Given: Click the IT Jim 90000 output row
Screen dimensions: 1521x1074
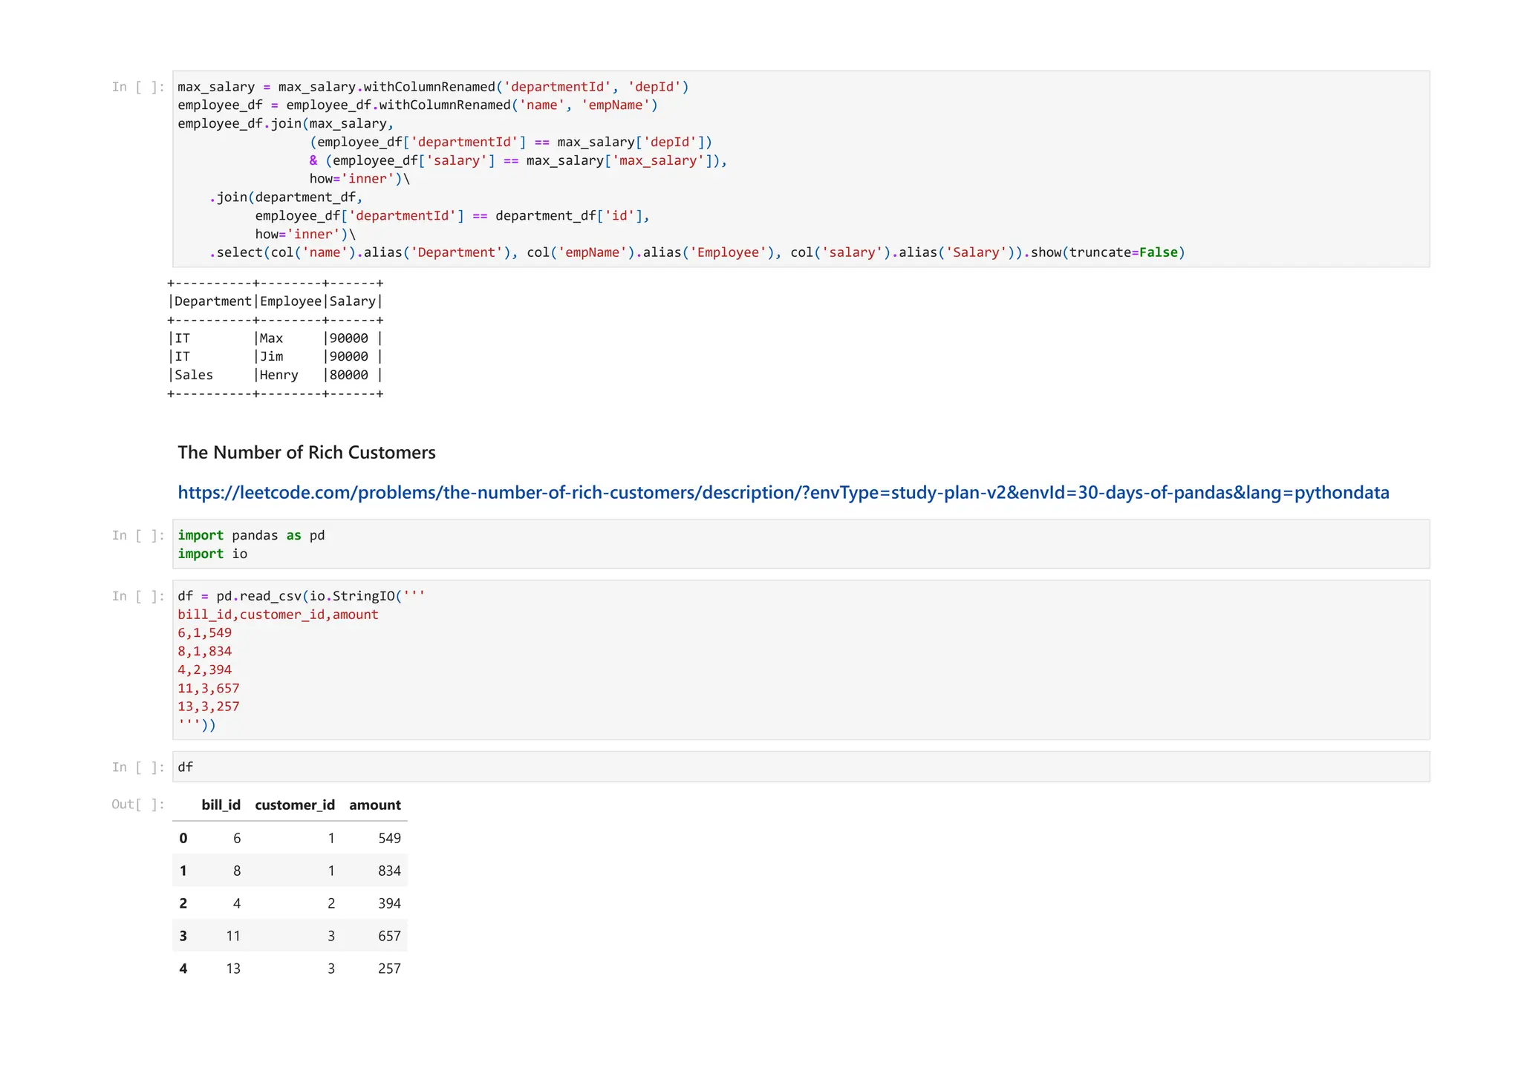Looking at the screenshot, I should (276, 356).
